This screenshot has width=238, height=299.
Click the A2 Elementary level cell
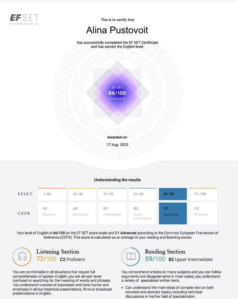[x=82, y=213]
